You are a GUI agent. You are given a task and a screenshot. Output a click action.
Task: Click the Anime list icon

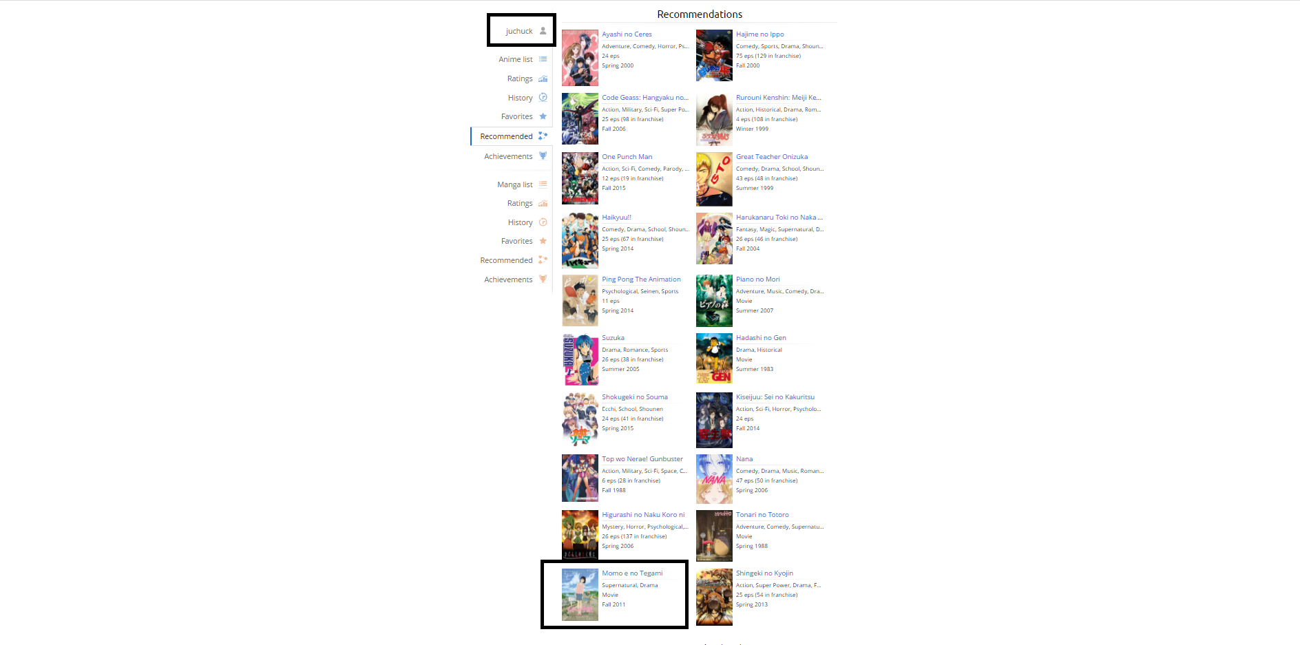coord(543,59)
